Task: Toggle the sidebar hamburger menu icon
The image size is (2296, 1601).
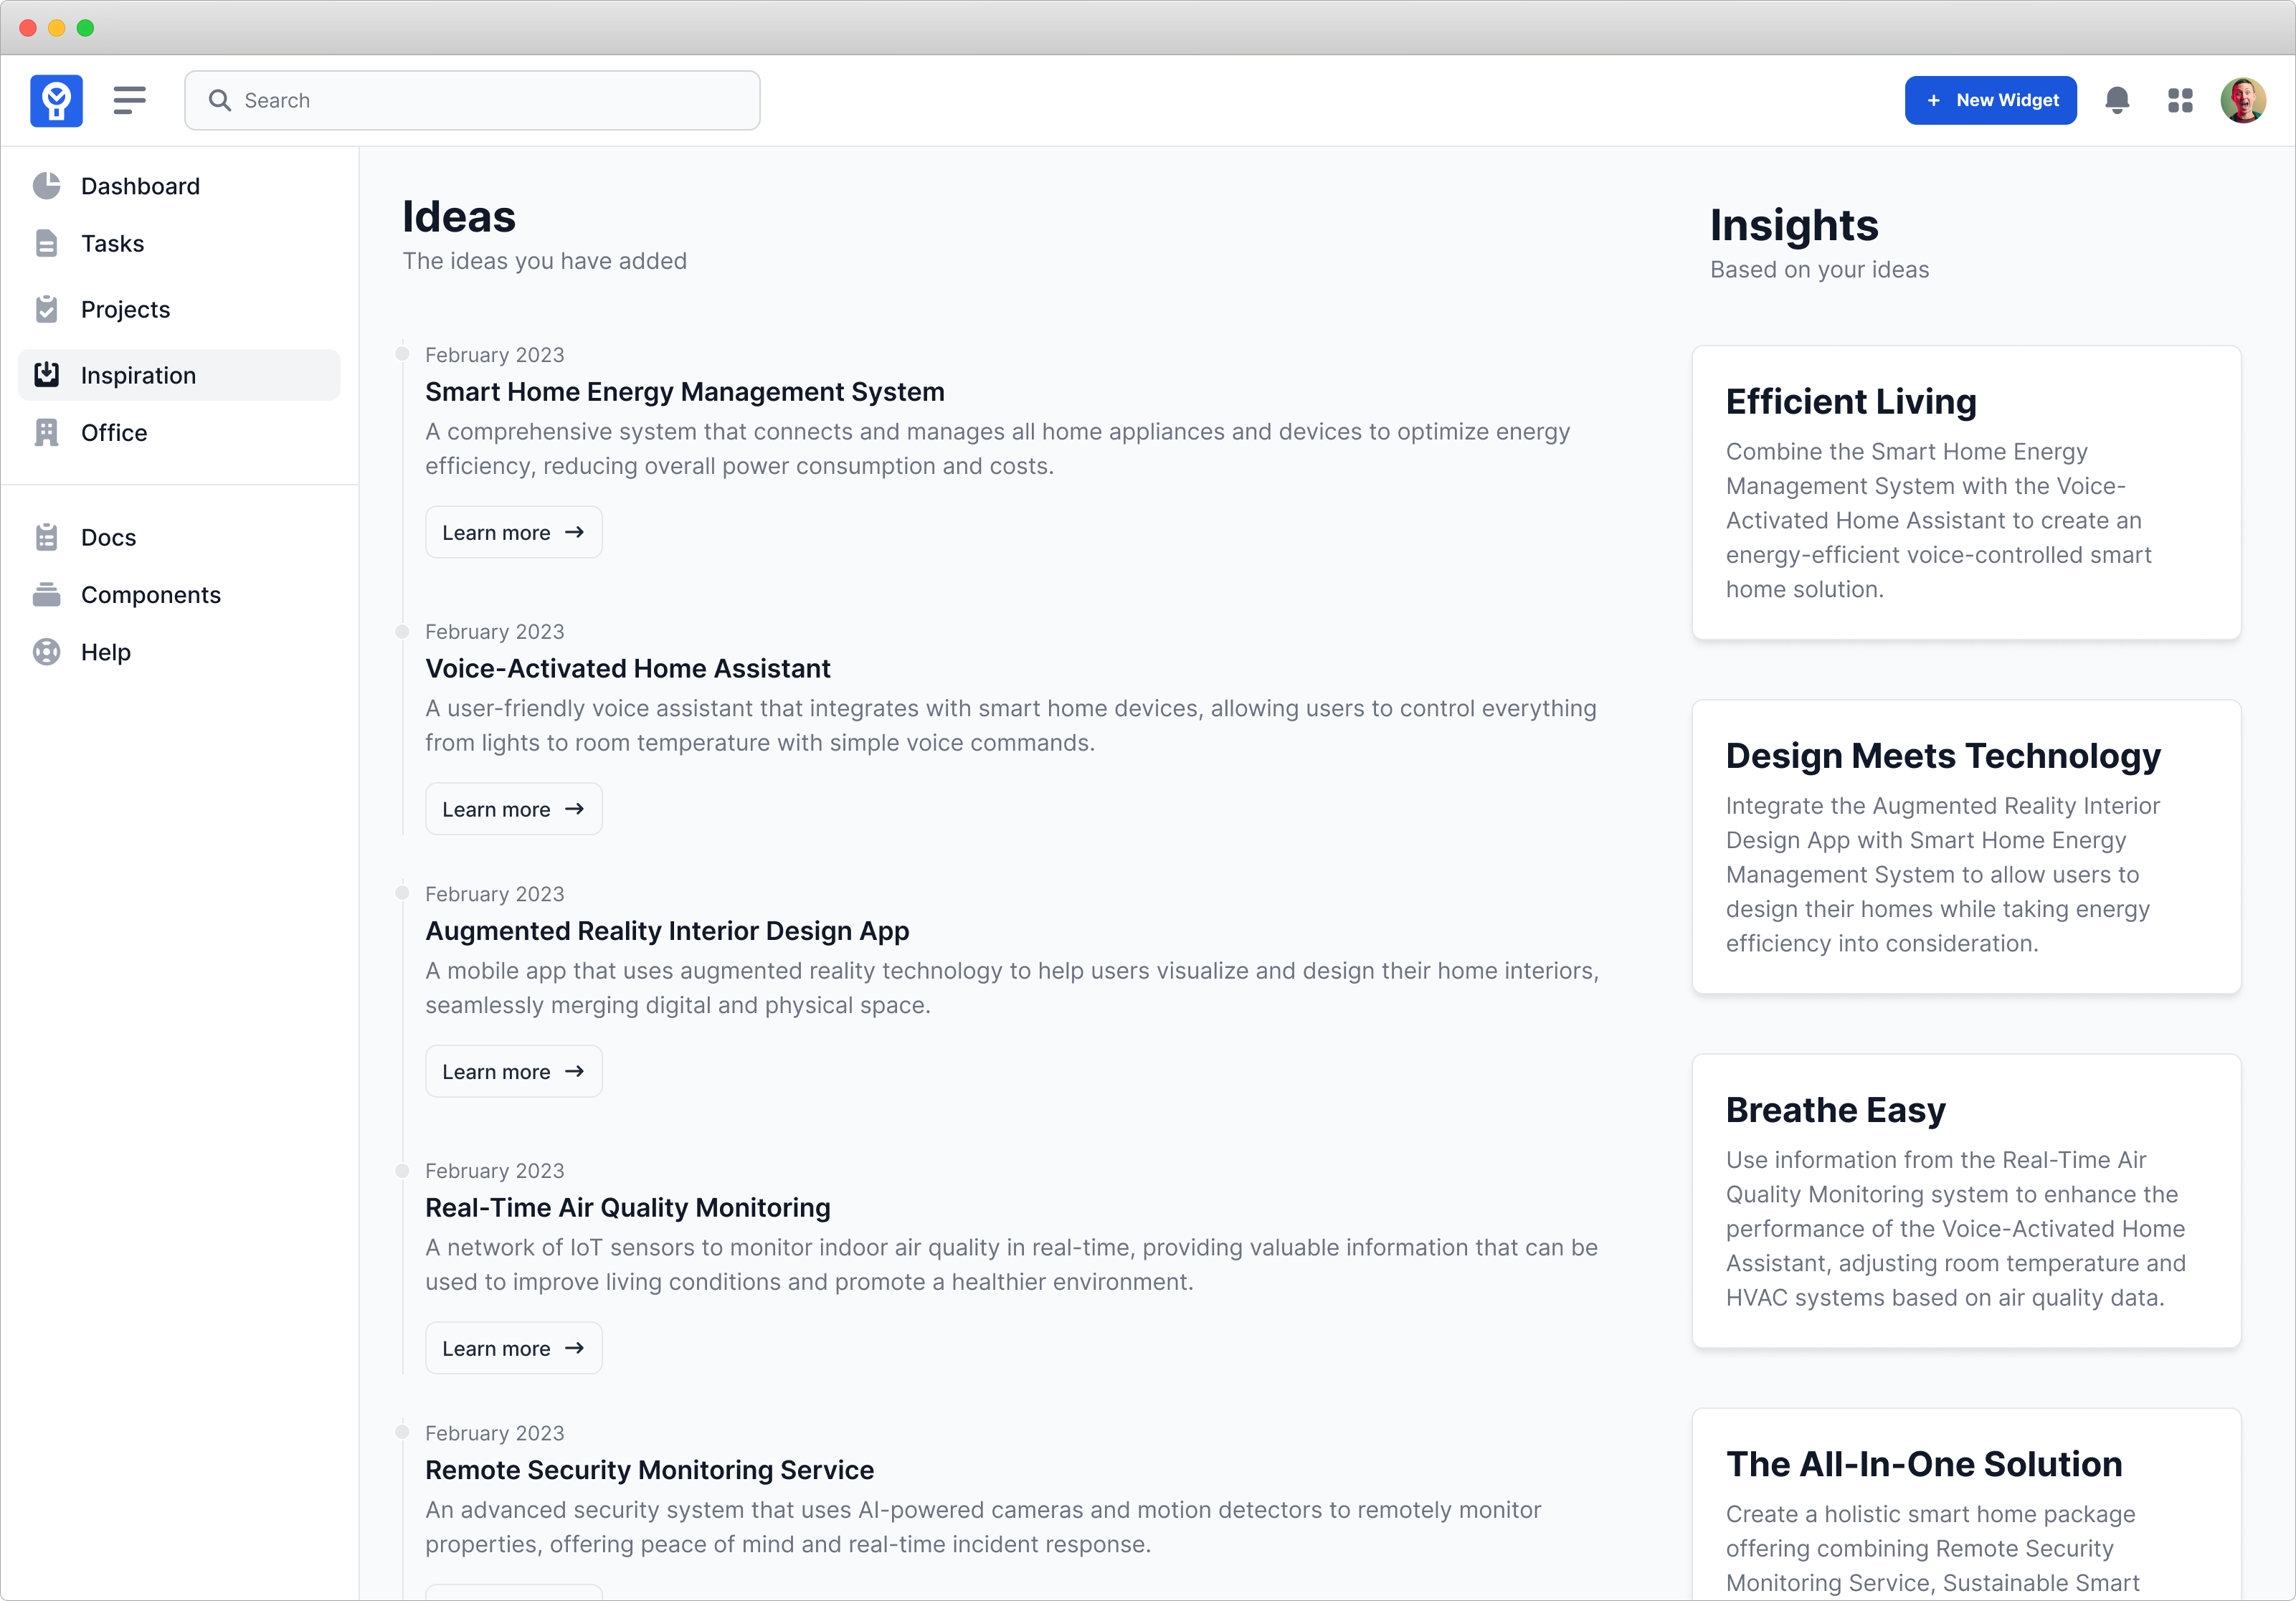Action: 129,100
